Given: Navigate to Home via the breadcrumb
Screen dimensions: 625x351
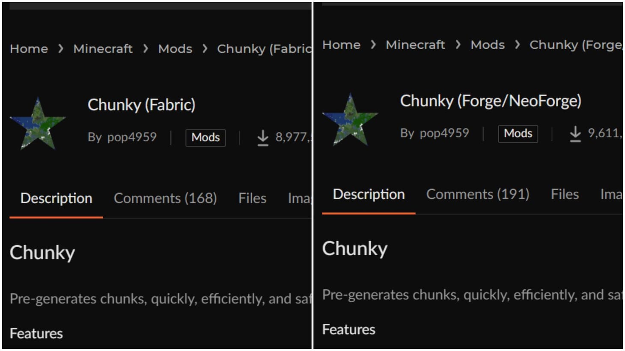Looking at the screenshot, I should coord(29,48).
